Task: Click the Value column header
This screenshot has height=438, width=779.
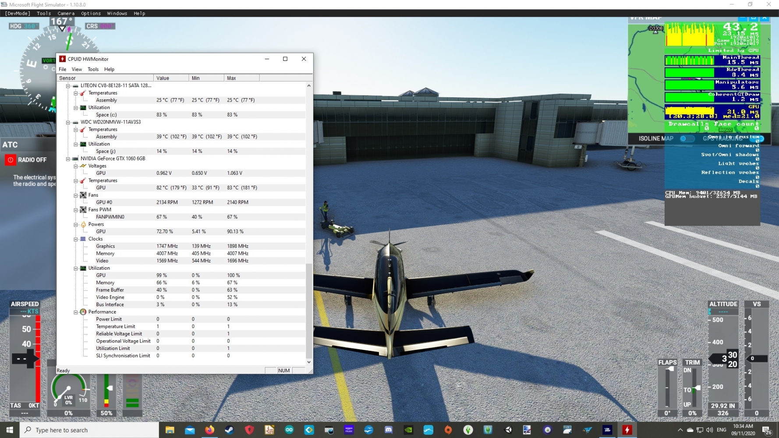Action: click(x=171, y=78)
